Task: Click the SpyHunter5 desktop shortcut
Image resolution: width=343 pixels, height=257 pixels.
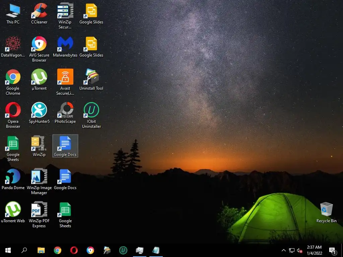Action: [x=39, y=113]
